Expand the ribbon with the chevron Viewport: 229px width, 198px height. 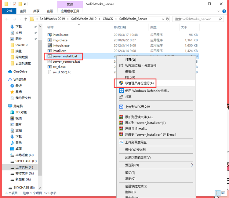[219, 11]
